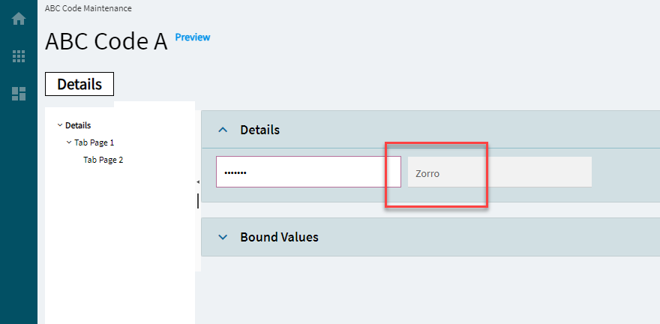This screenshot has height=324, width=660.
Task: Click the ABC Code Maintenance breadcrumb text
Action: pos(88,8)
